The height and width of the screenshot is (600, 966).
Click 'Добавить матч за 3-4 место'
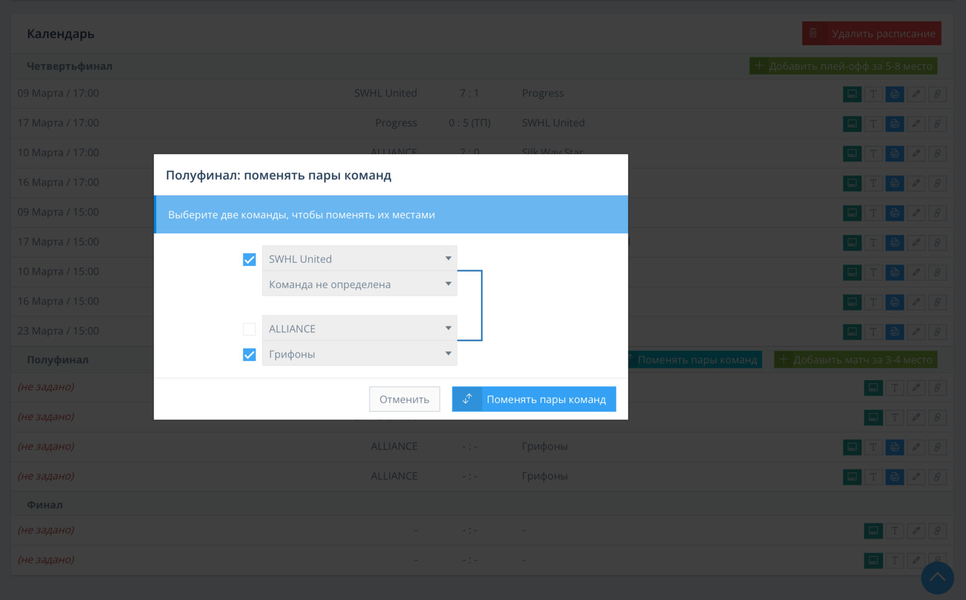[x=856, y=360]
